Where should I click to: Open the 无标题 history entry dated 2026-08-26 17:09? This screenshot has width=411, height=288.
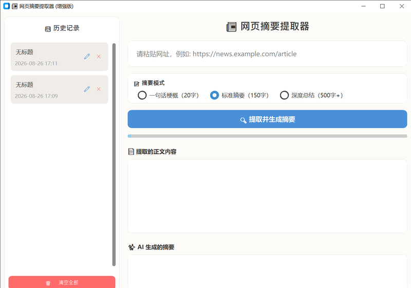[x=60, y=89]
